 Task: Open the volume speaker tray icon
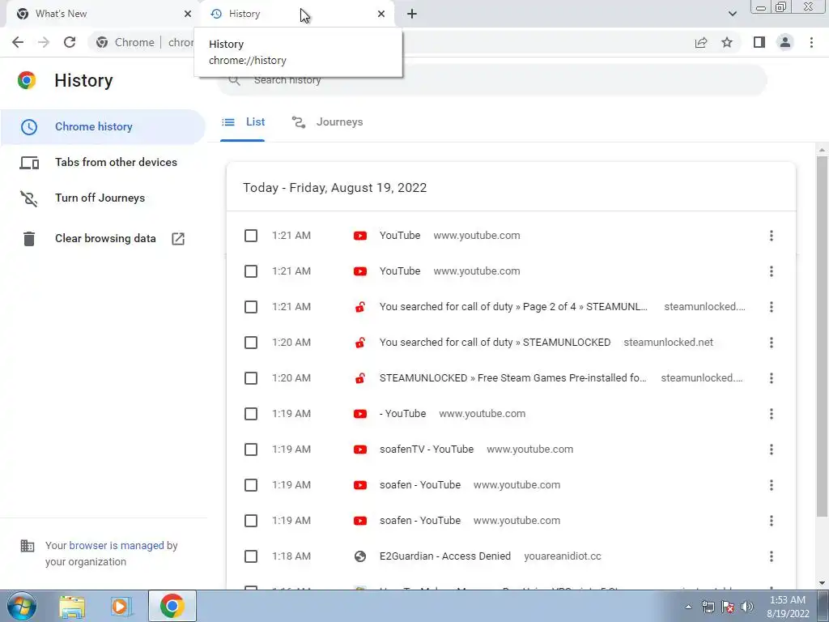(x=747, y=607)
